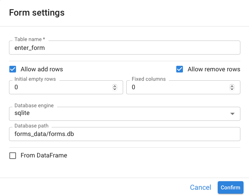The image size is (249, 196).
Task: Click the Cancel link
Action: coord(201,187)
